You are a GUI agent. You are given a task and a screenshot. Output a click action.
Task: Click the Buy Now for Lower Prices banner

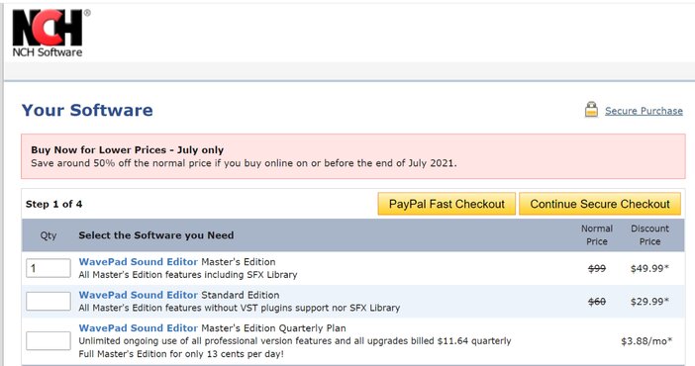[x=353, y=156]
